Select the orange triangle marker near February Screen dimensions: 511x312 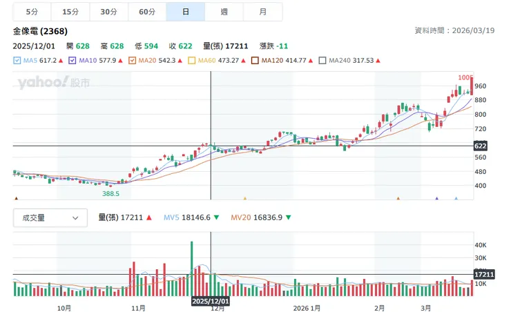click(x=398, y=199)
